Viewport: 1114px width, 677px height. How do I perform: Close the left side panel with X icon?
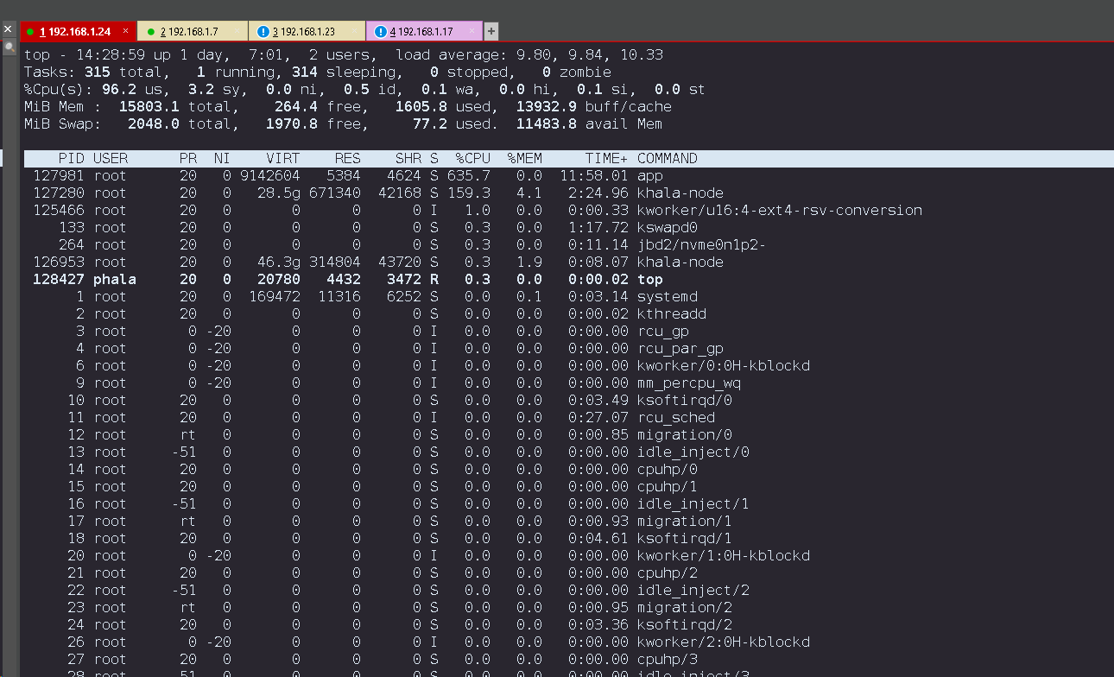pos(8,30)
